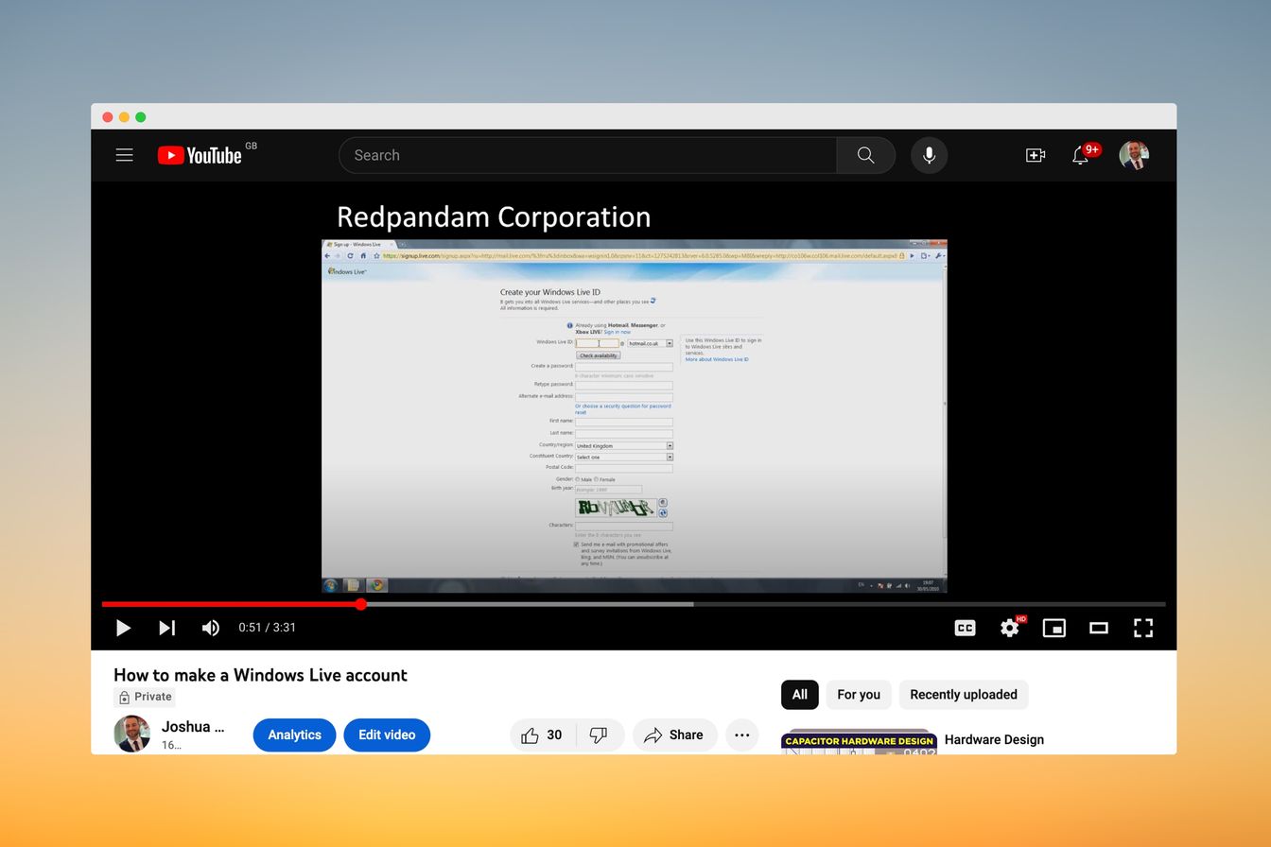Open player settings gear

[1010, 628]
